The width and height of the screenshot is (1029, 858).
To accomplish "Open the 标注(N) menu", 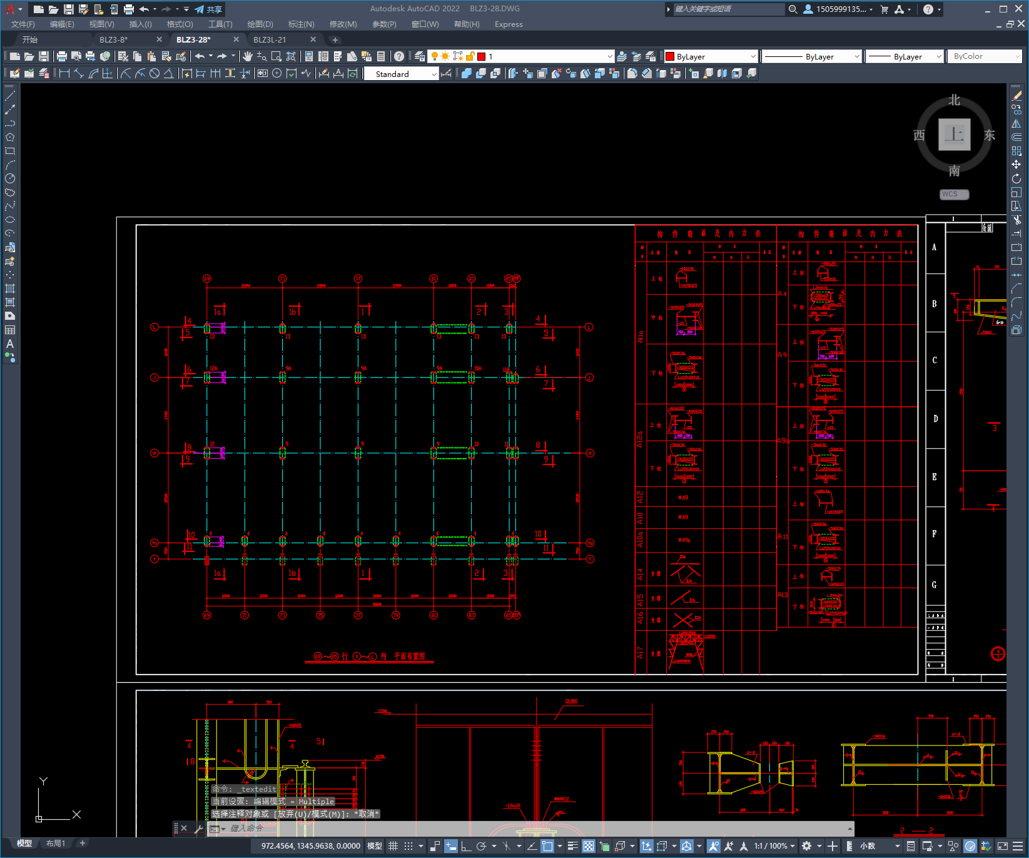I will pyautogui.click(x=301, y=24).
